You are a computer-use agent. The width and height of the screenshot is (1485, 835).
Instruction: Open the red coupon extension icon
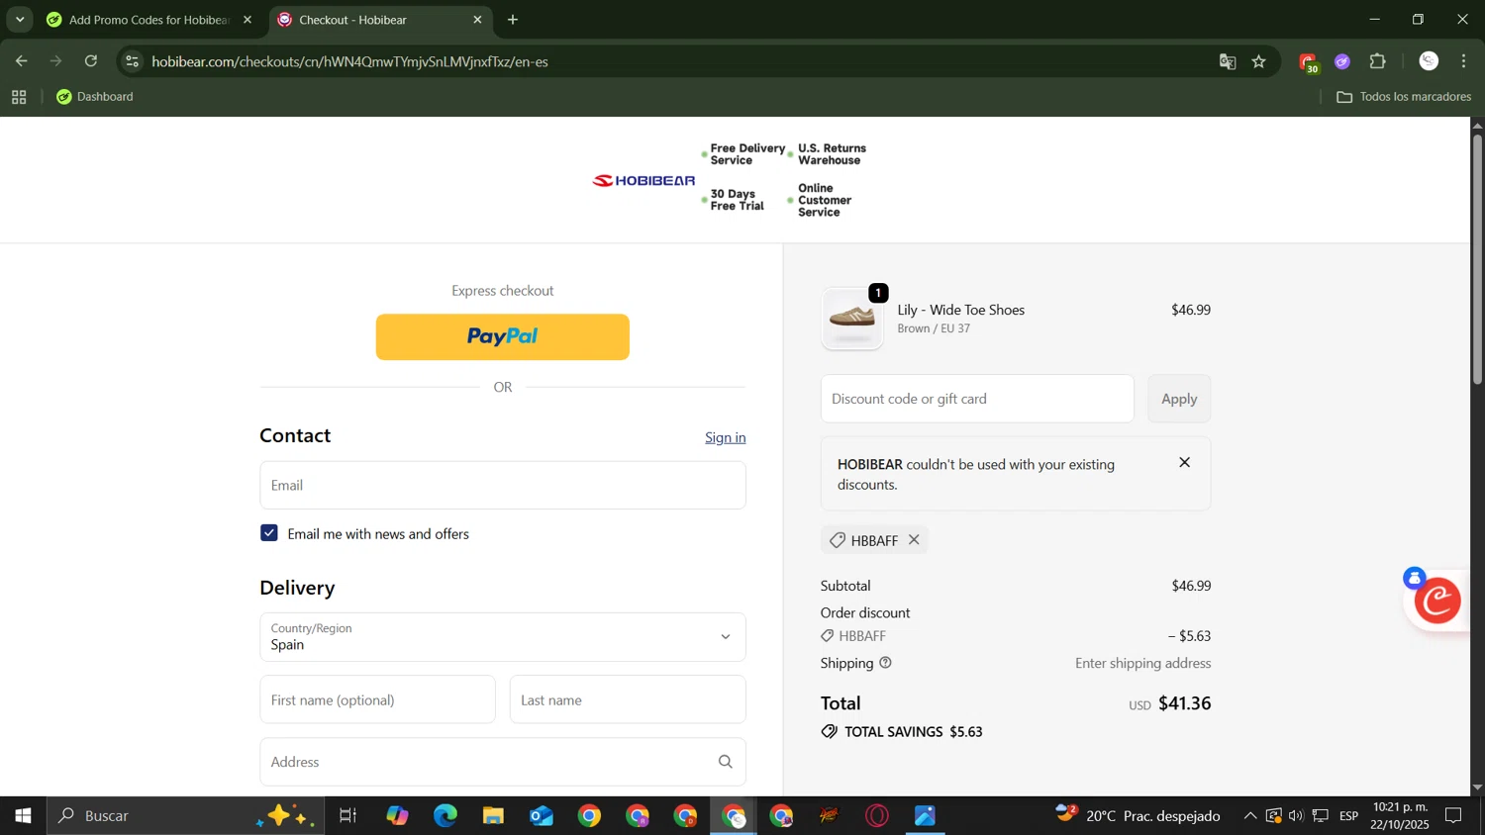click(1308, 62)
